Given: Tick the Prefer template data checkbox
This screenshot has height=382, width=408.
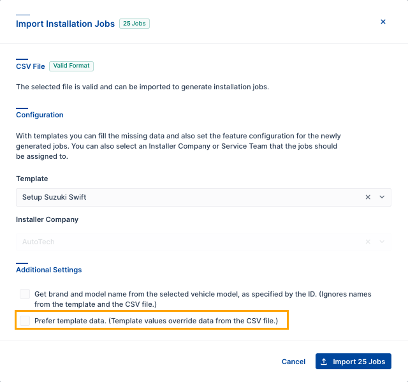Looking at the screenshot, I should coord(25,321).
